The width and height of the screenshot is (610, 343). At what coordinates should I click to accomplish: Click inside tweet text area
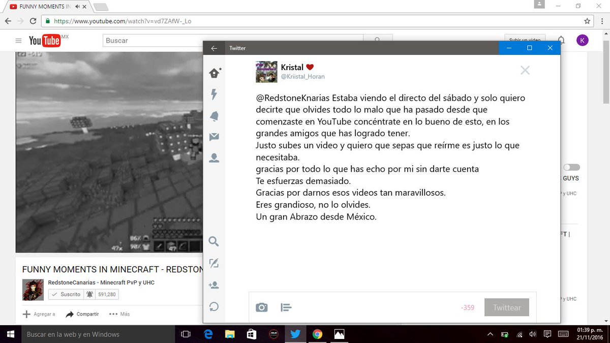tap(391, 157)
